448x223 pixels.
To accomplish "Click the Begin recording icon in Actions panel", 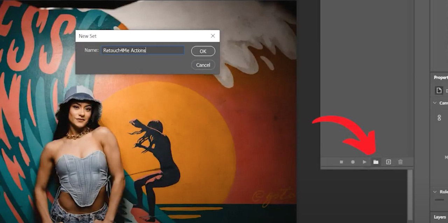I will tap(353, 162).
